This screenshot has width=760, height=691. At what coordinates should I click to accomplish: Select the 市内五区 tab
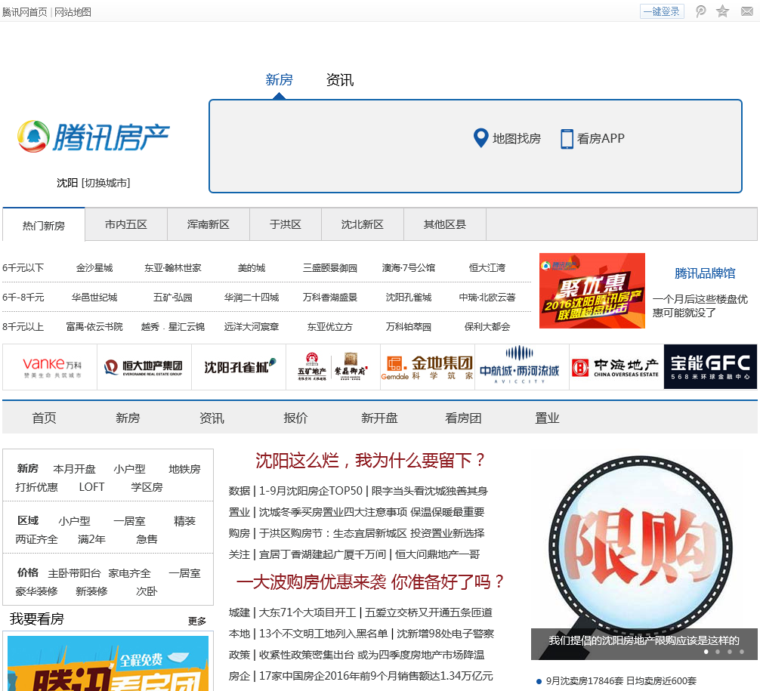[126, 224]
